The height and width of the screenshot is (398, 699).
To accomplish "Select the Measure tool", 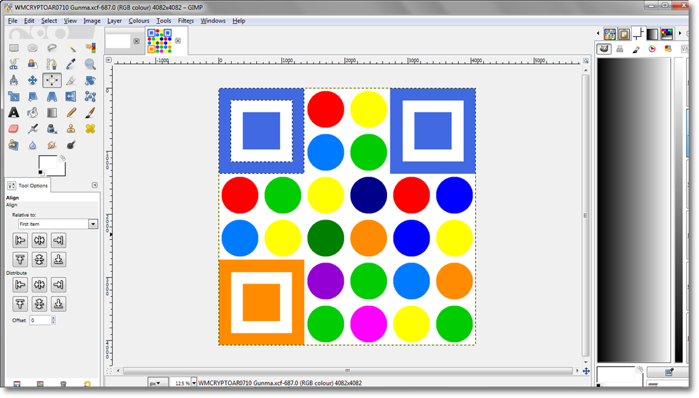I will pyautogui.click(x=14, y=80).
